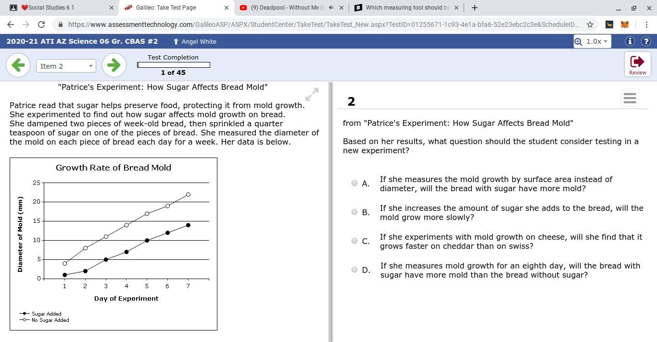The image size is (657, 342).
Task: Click the site lock icon in address bar
Action: coord(60,24)
